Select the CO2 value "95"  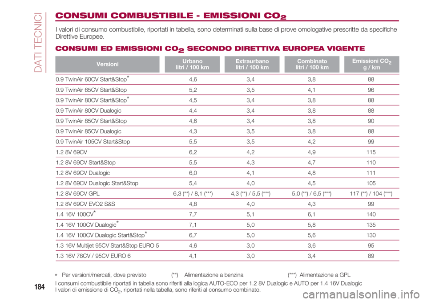[371, 245]
